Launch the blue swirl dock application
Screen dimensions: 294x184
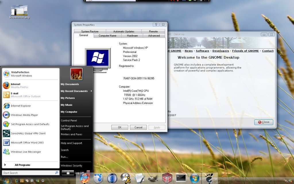(112, 178)
